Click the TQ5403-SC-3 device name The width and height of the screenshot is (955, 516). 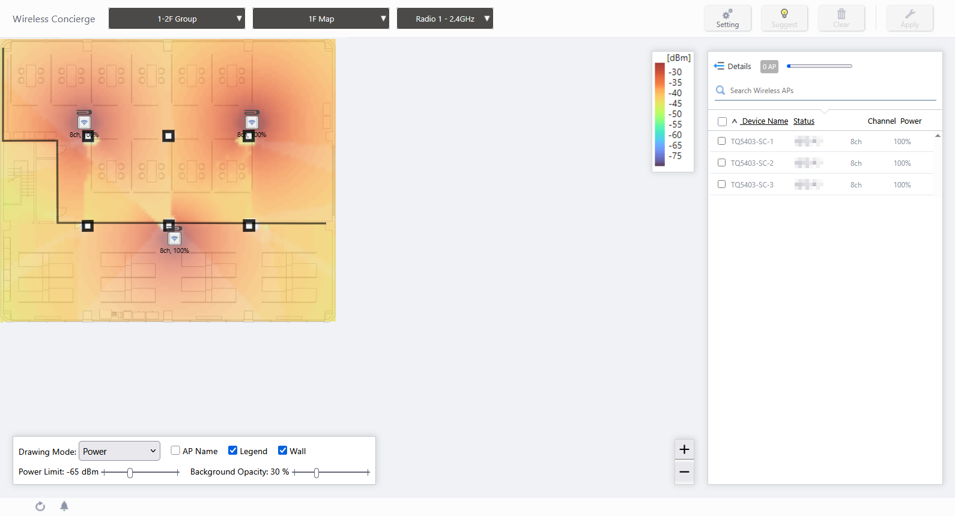pos(752,185)
